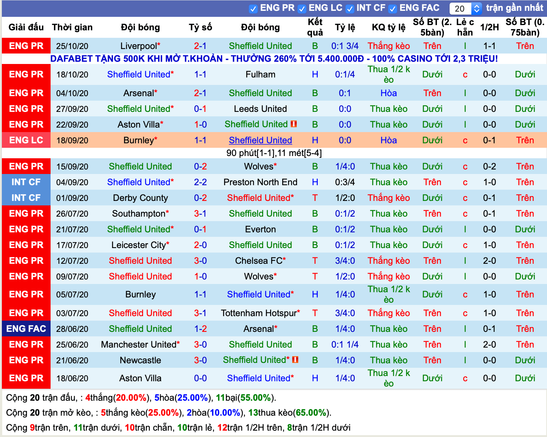Click the KQ tỷ lệ column header
The height and width of the screenshot is (437, 547).
point(389,27)
